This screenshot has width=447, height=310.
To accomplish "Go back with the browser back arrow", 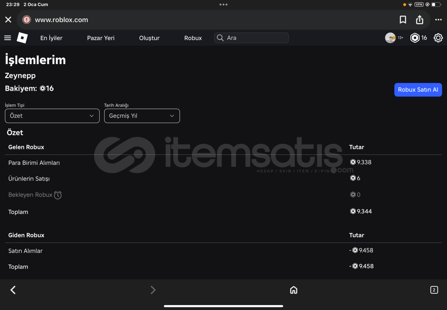I will [x=13, y=290].
